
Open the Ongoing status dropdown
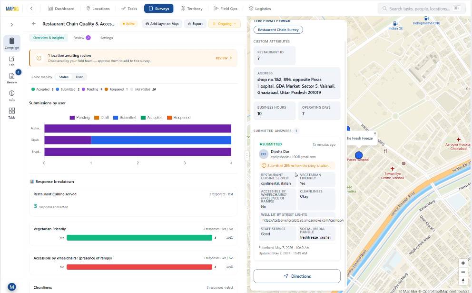coord(225,24)
